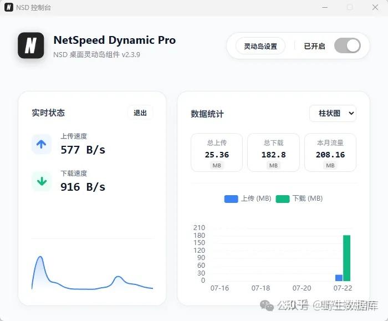Viewport: 388px width, 321px height.
Task: Minimize the NSD 控制台 window
Action: pyautogui.click(x=325, y=7)
